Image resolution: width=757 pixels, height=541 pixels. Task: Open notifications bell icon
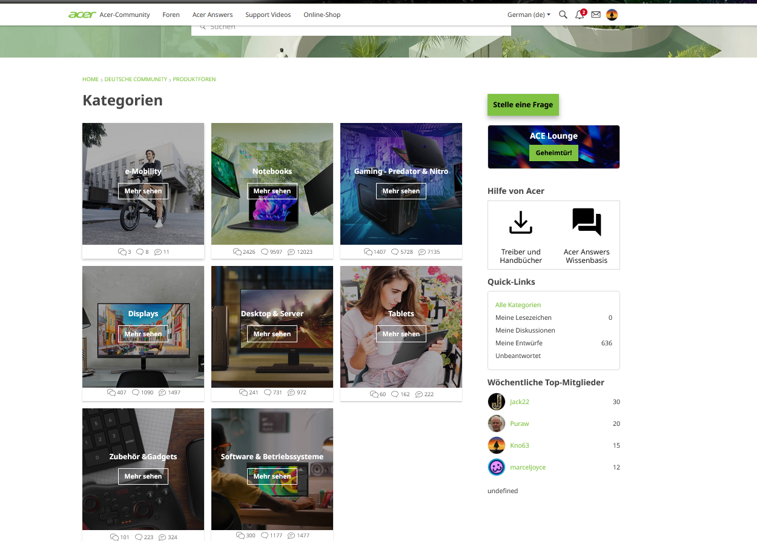[580, 15]
